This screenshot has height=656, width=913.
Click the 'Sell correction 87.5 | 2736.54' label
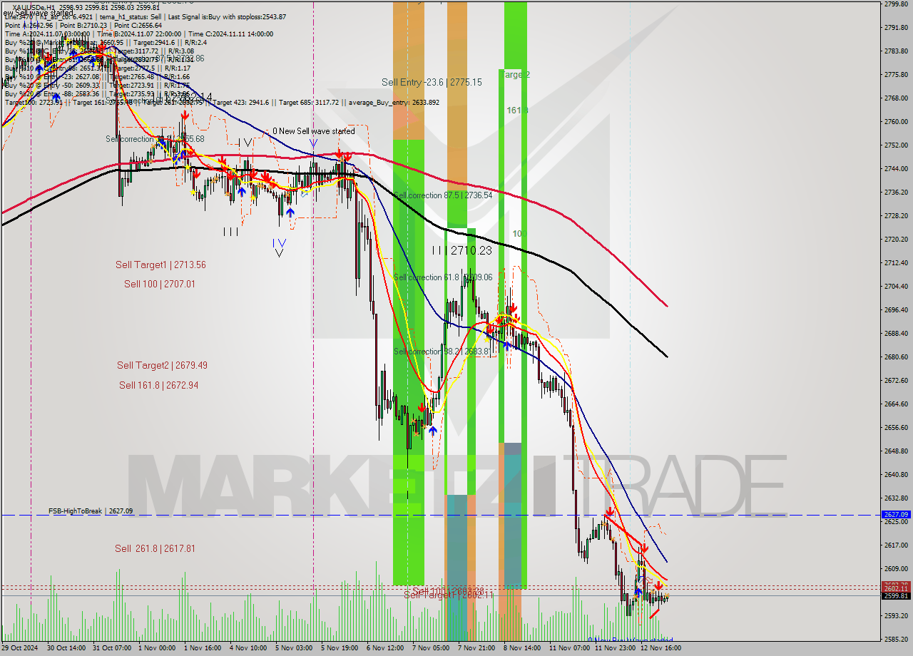pos(443,195)
